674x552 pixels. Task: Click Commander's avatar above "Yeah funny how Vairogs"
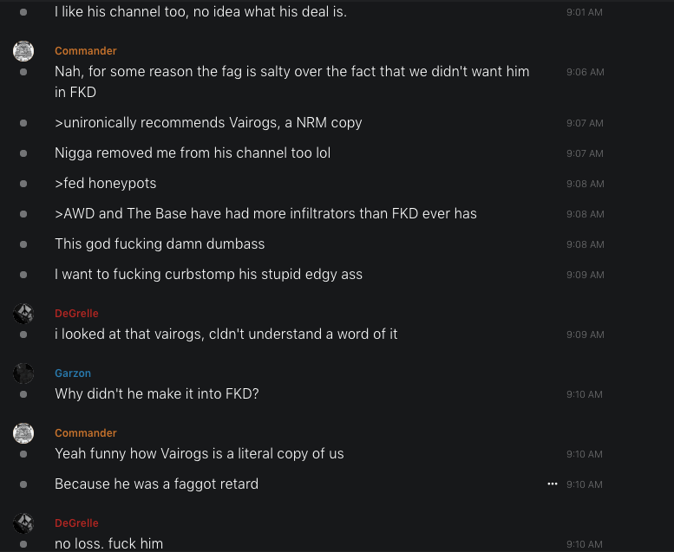coord(23,433)
